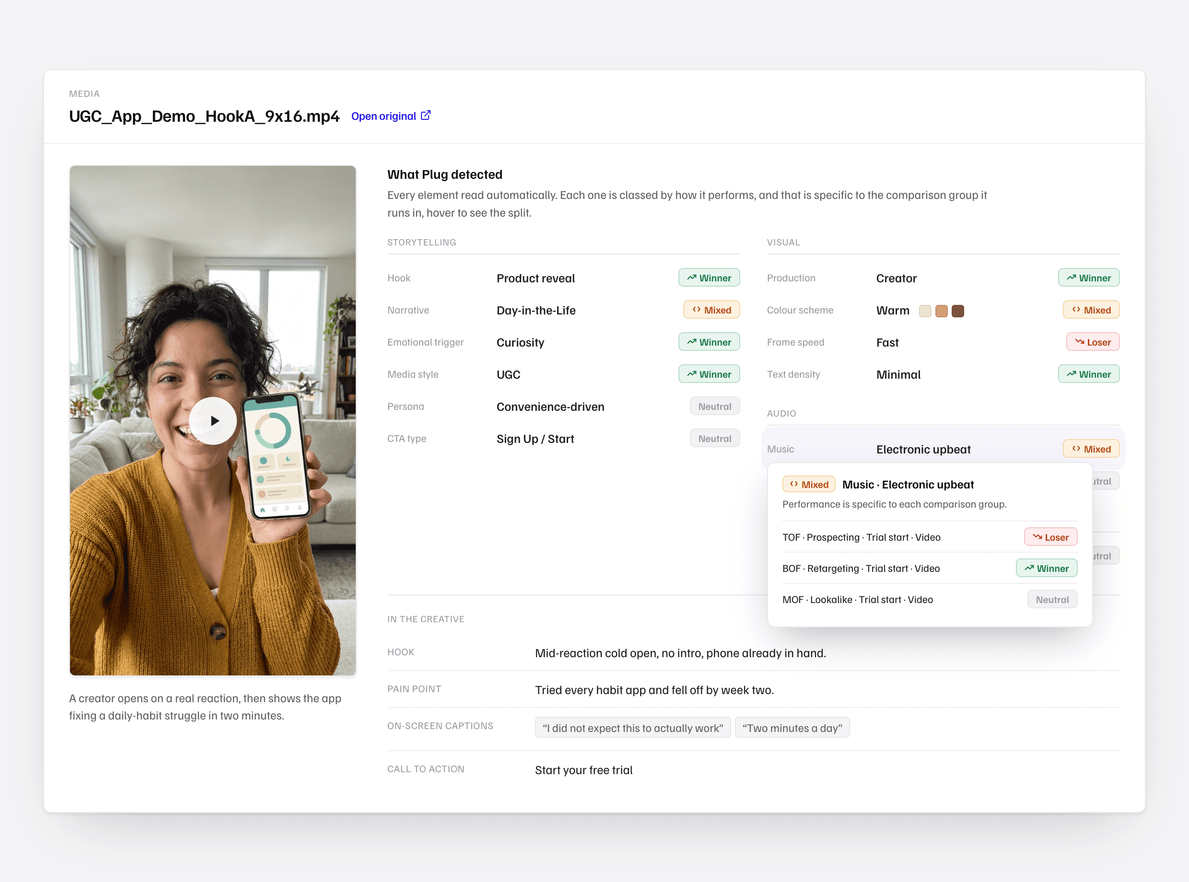Viewport: 1189px width, 882px height.
Task: Open original media file link
Action: pos(391,116)
